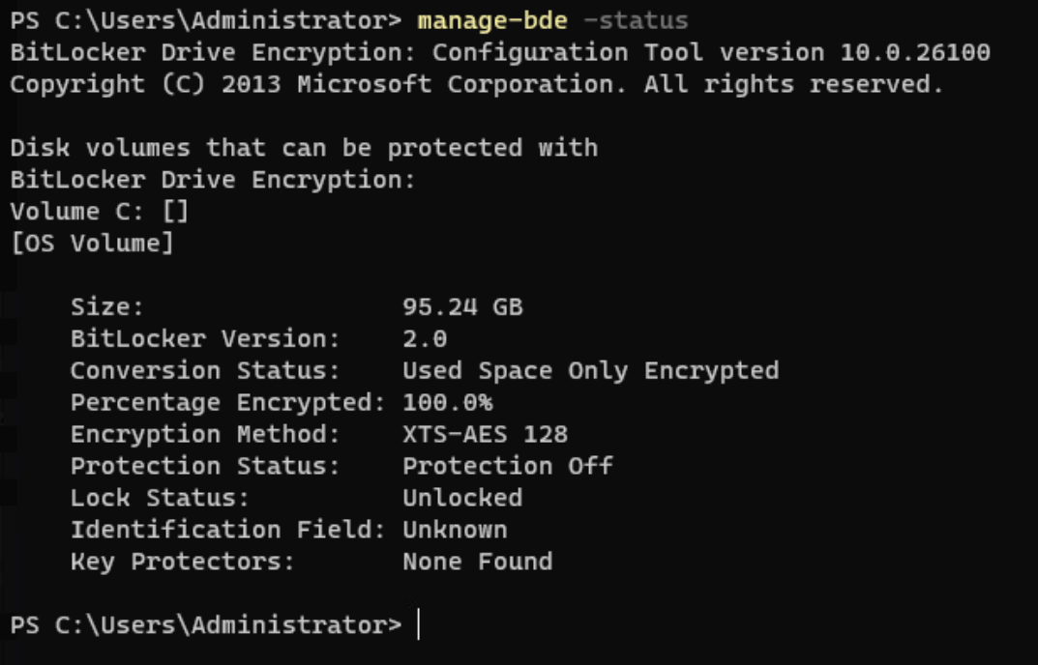Click the BitLocker Version value 2.0
This screenshot has width=1038, height=665.
tap(424, 338)
